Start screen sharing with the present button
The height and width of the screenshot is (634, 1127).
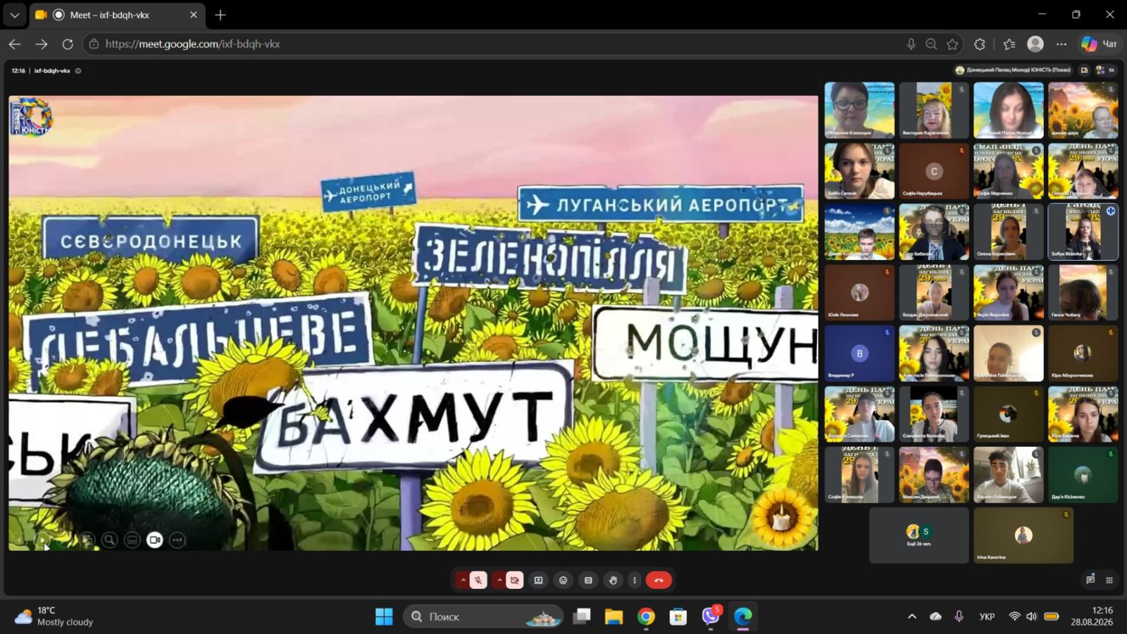(539, 580)
